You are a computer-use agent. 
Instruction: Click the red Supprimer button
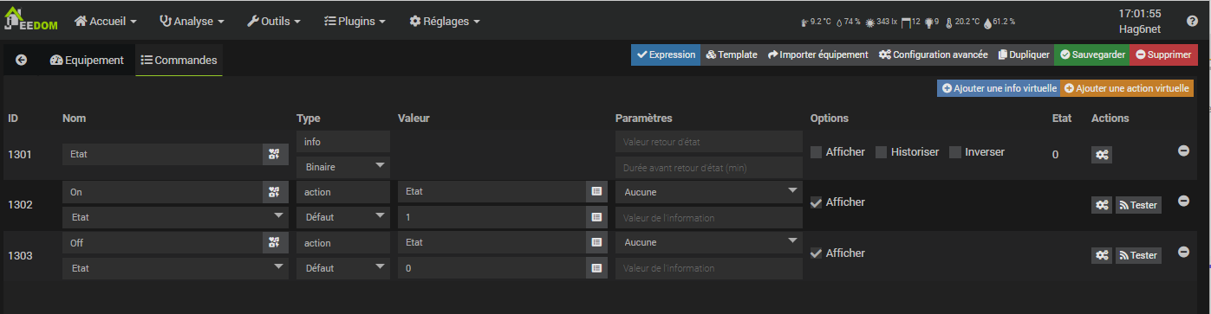point(1163,54)
